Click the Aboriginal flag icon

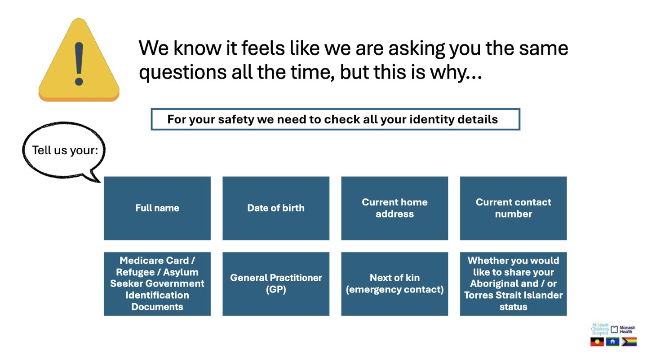pyautogui.click(x=596, y=341)
